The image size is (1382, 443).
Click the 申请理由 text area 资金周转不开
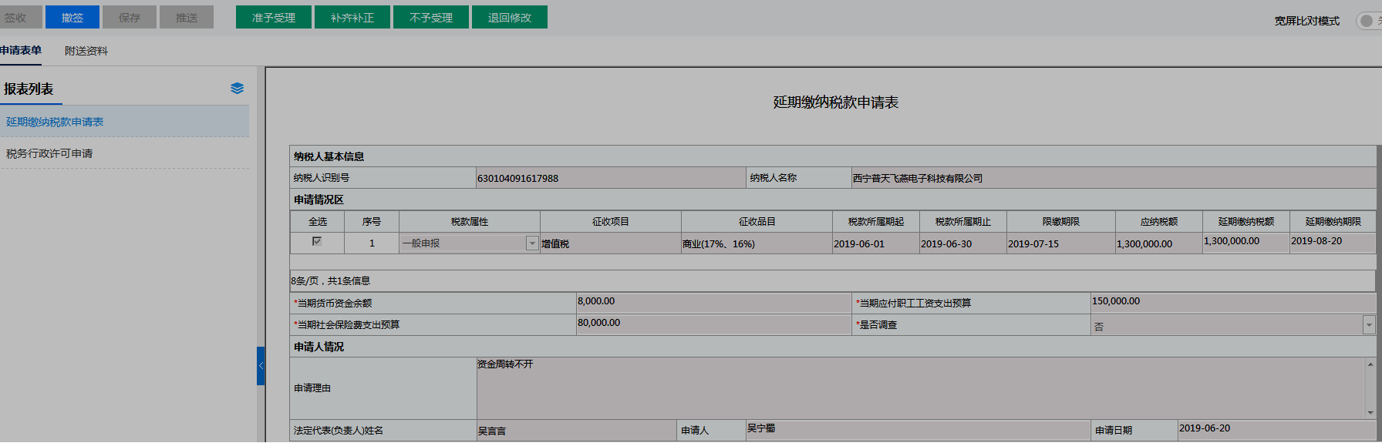(921, 388)
